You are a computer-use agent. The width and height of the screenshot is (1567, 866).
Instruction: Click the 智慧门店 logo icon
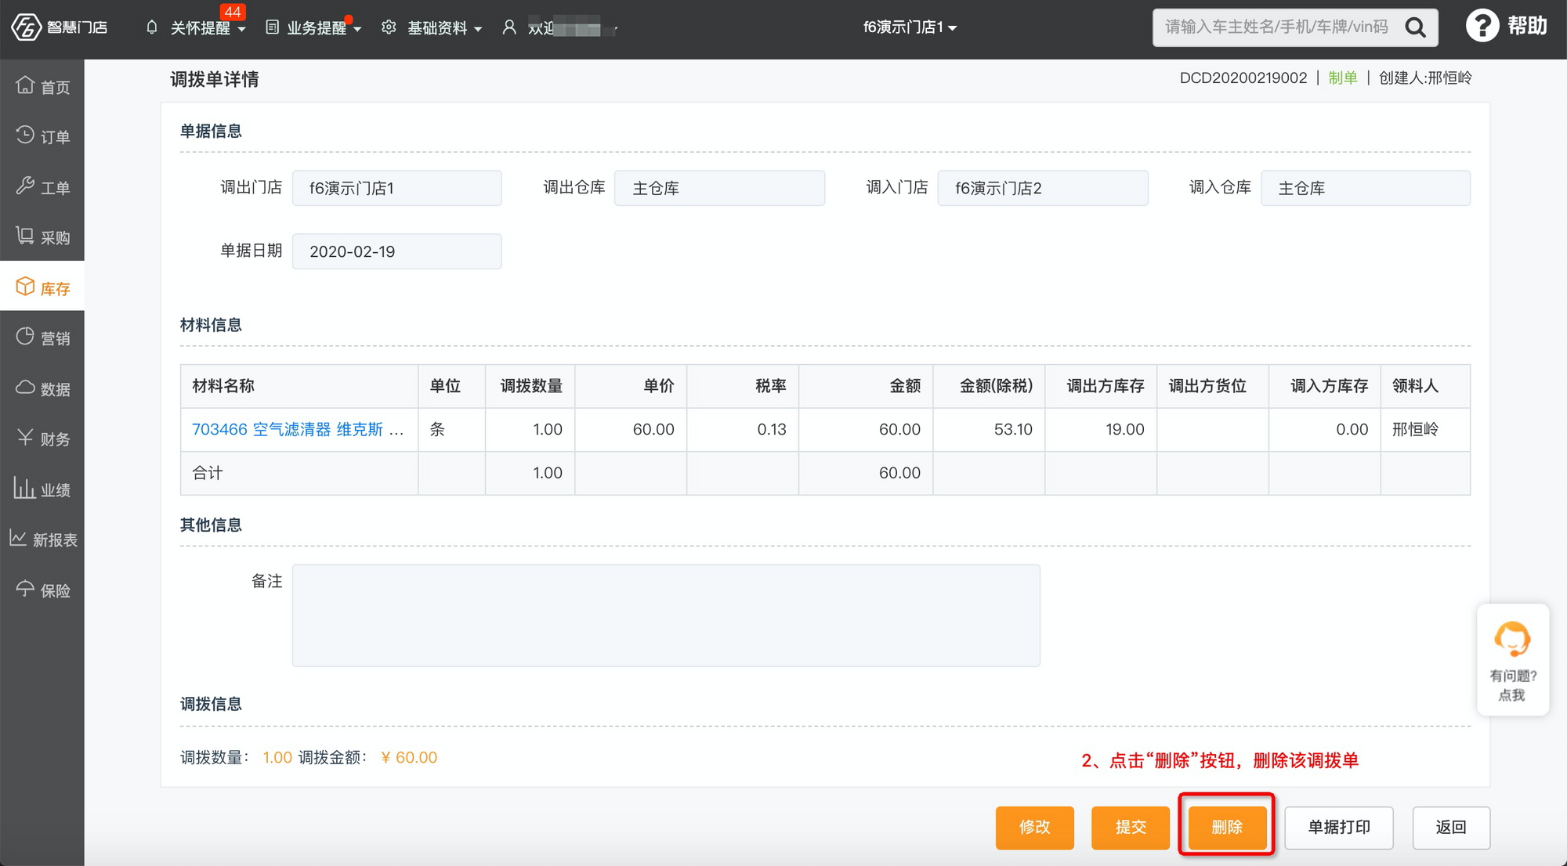(26, 27)
